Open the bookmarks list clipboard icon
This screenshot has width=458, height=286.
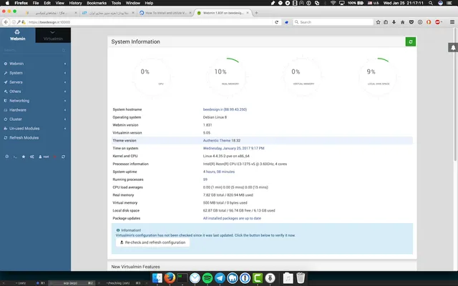click(386, 22)
